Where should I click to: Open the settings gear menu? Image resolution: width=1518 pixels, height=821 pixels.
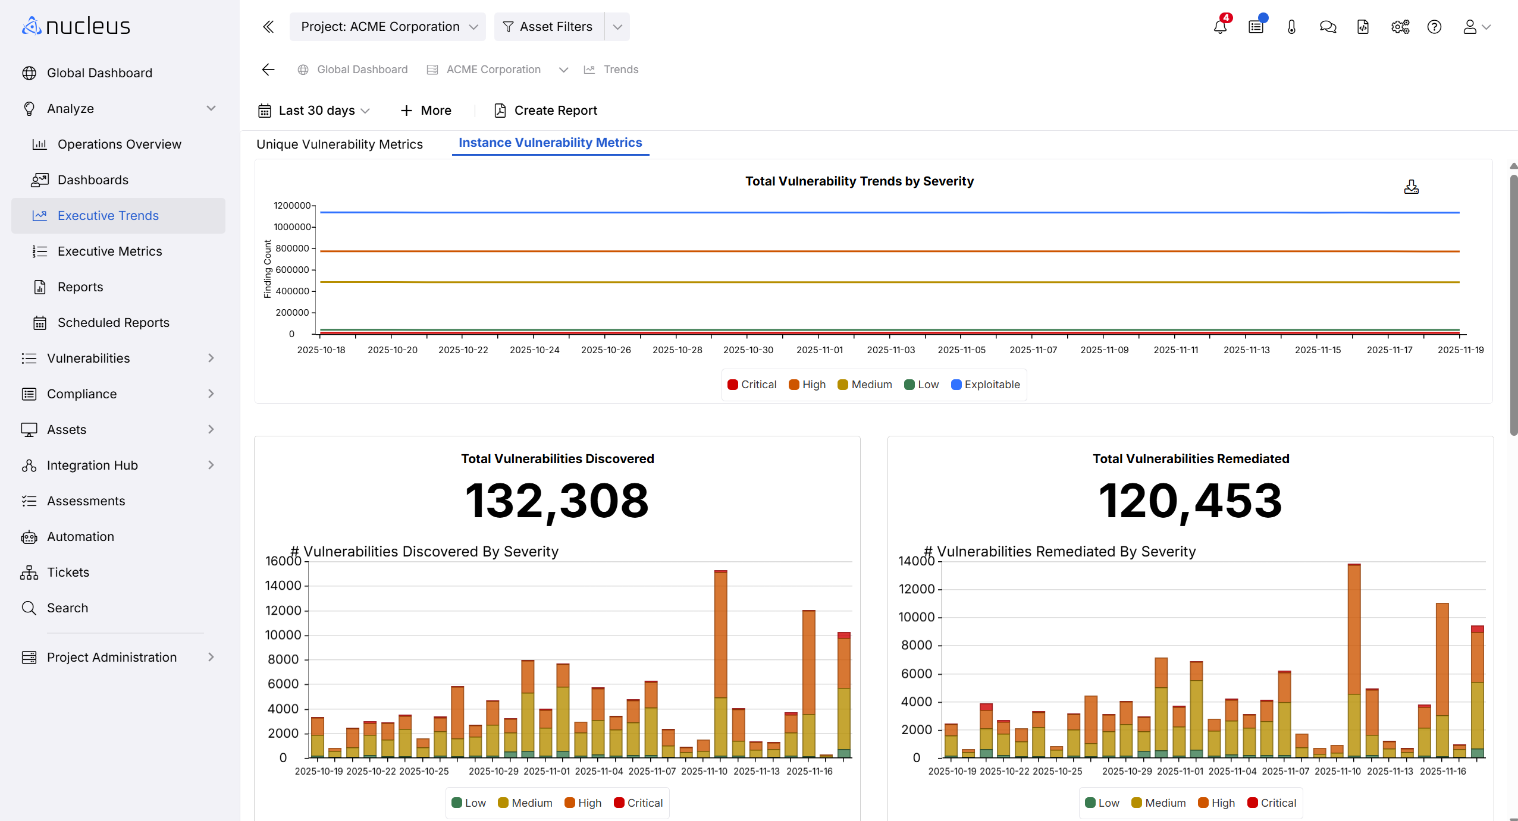click(x=1399, y=27)
